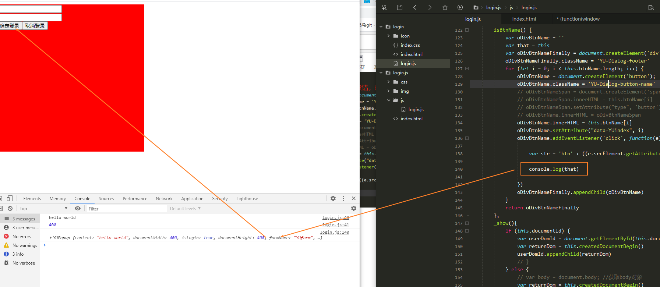Switch to the Console tab
The width and height of the screenshot is (660, 287).
point(82,198)
